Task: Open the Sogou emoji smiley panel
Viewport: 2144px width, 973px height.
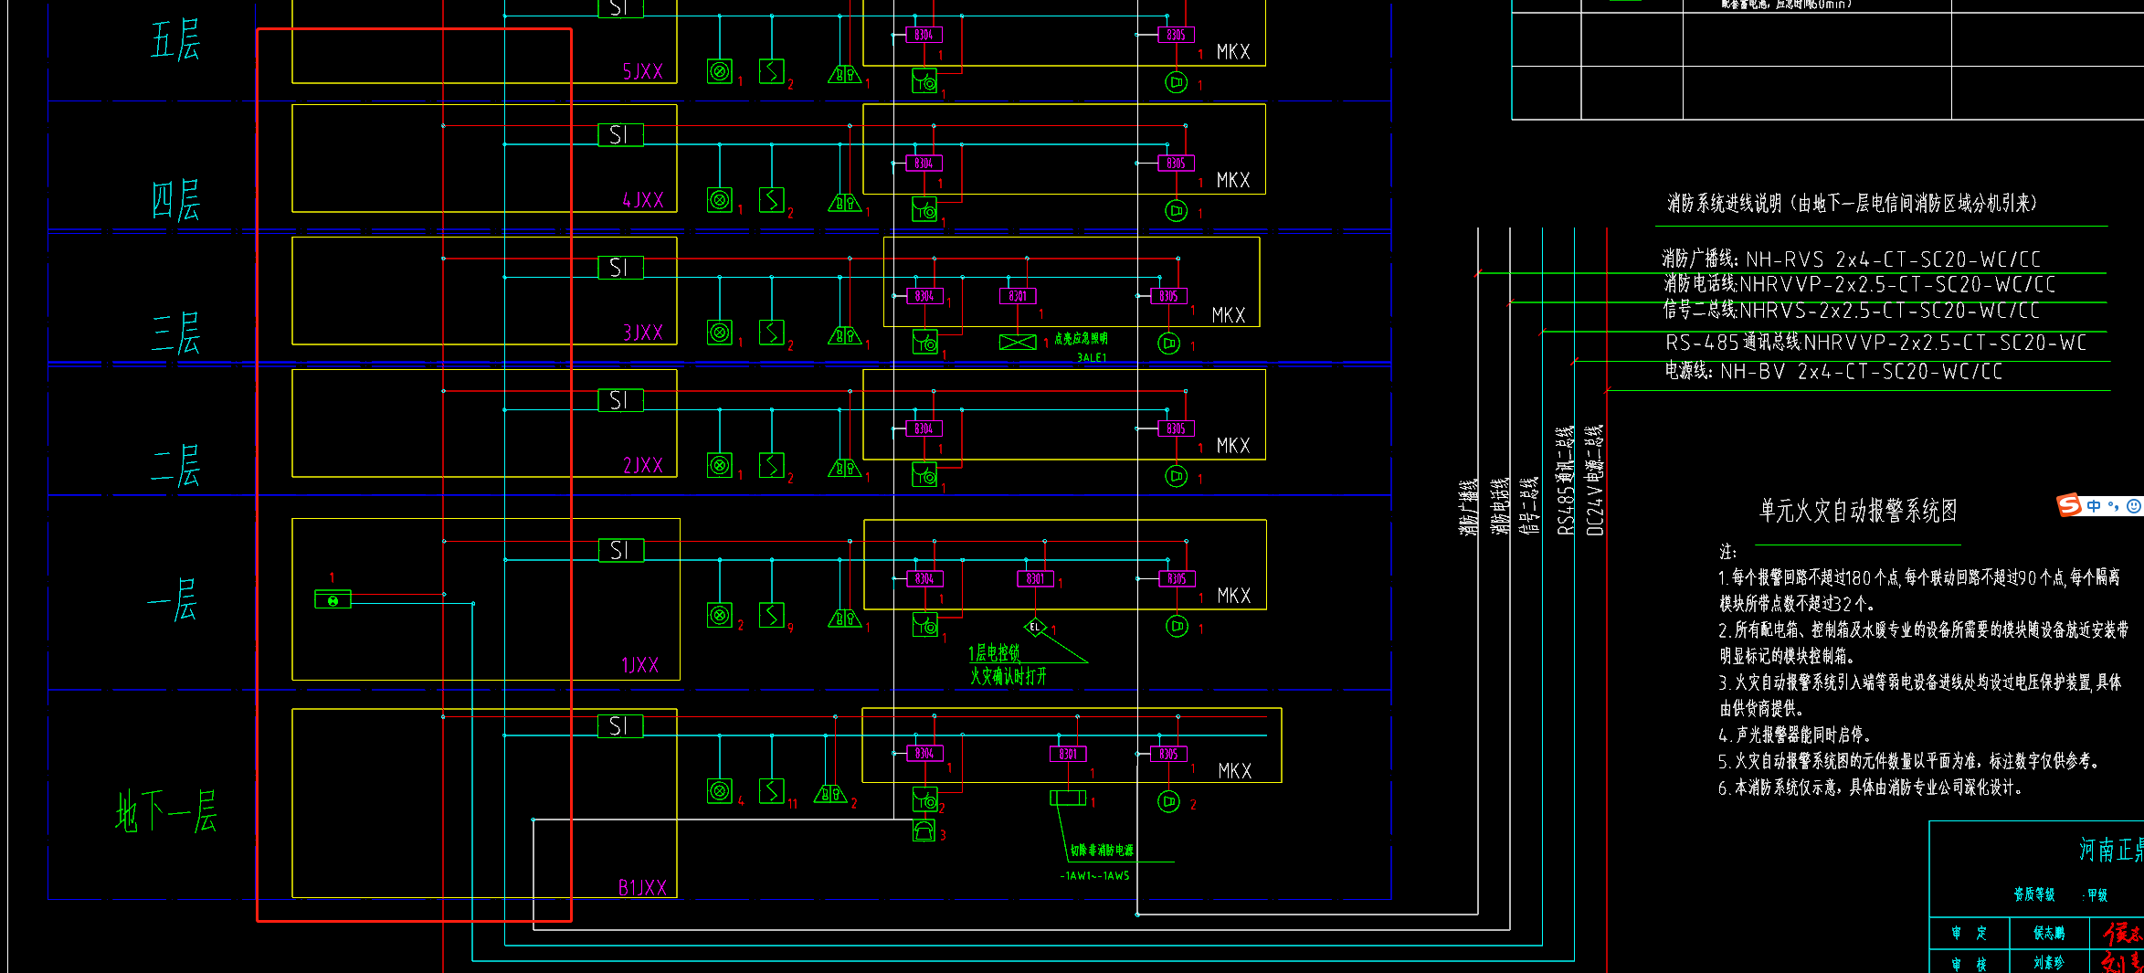Action: [2133, 506]
